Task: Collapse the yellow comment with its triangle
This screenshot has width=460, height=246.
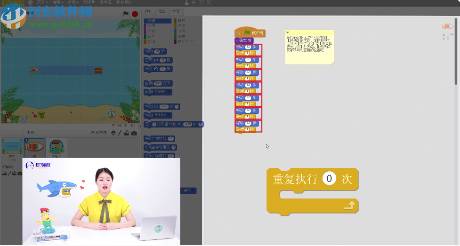Action: (x=288, y=32)
